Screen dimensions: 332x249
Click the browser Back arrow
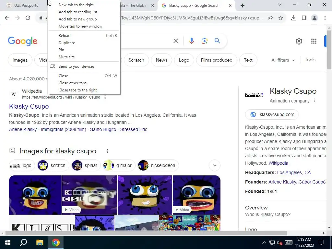[7, 18]
